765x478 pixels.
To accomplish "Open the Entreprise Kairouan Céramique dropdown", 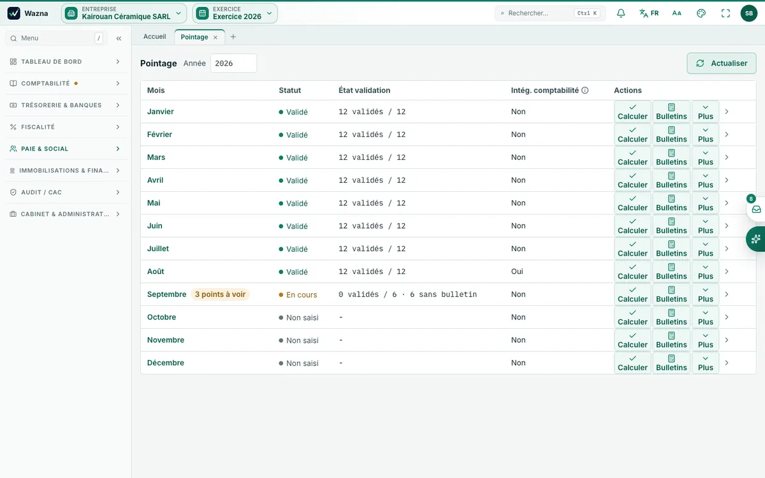I will click(124, 13).
